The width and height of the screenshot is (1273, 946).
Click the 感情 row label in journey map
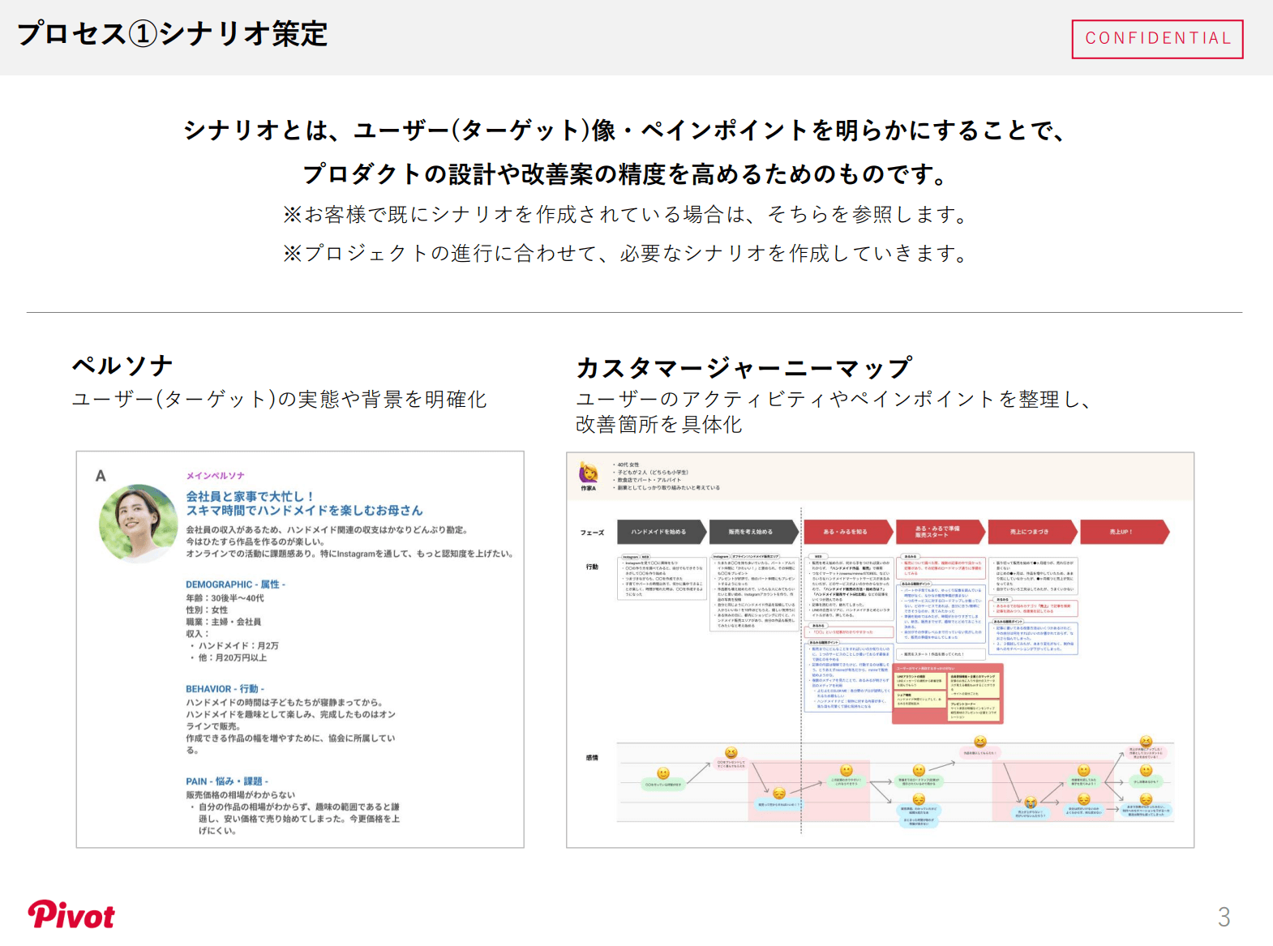click(592, 758)
